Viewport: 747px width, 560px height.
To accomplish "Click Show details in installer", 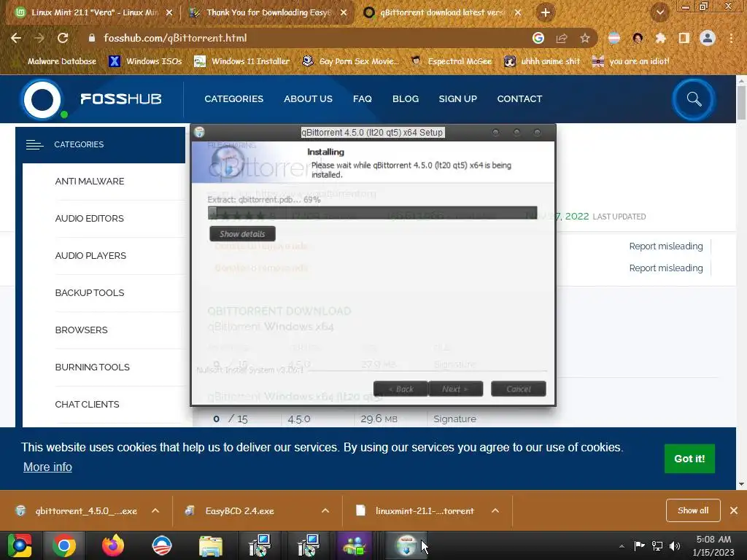I will point(242,234).
